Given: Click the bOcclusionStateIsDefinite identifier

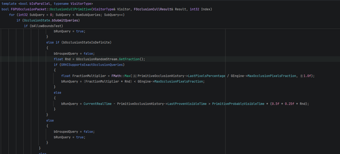Looking at the screenshot, I should [86, 42].
